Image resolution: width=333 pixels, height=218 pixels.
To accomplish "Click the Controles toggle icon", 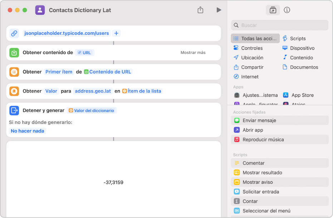I will pyautogui.click(x=236, y=48).
